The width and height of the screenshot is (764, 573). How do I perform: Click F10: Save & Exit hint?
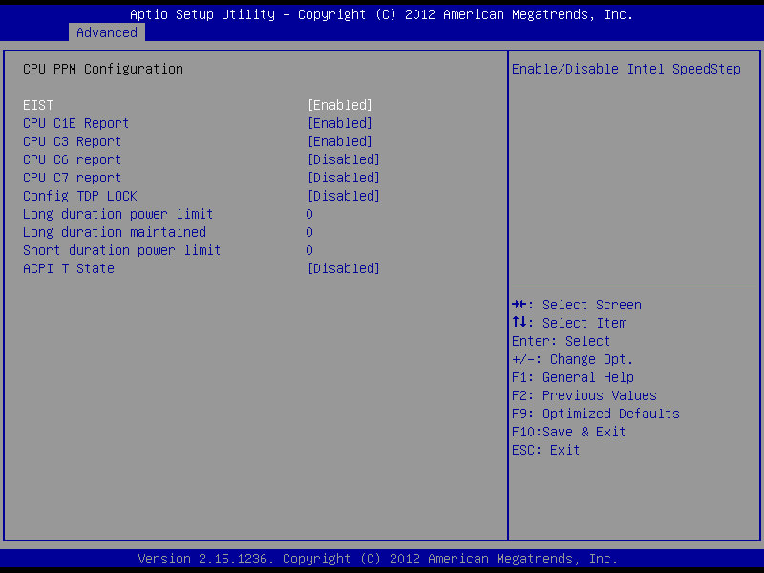point(569,432)
